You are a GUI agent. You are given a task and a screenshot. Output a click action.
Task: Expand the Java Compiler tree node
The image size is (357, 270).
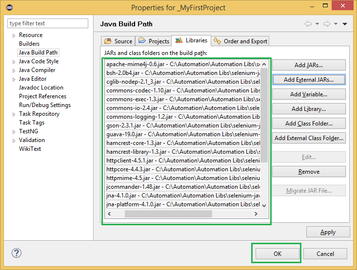click(x=14, y=71)
